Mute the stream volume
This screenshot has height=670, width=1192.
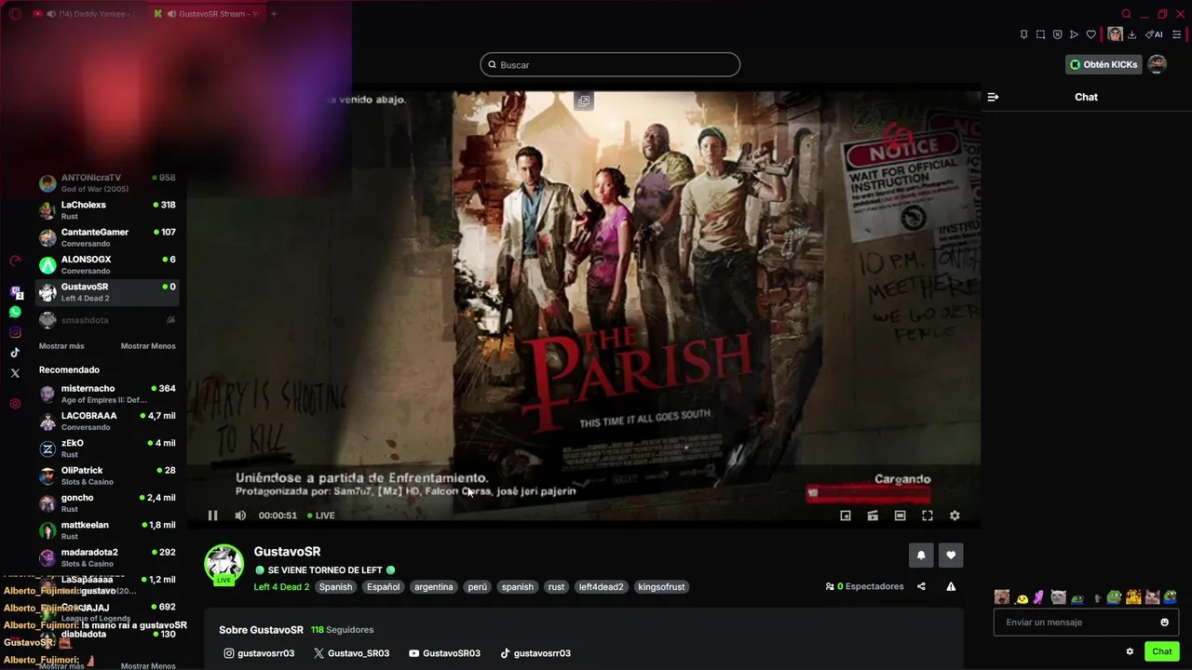240,516
